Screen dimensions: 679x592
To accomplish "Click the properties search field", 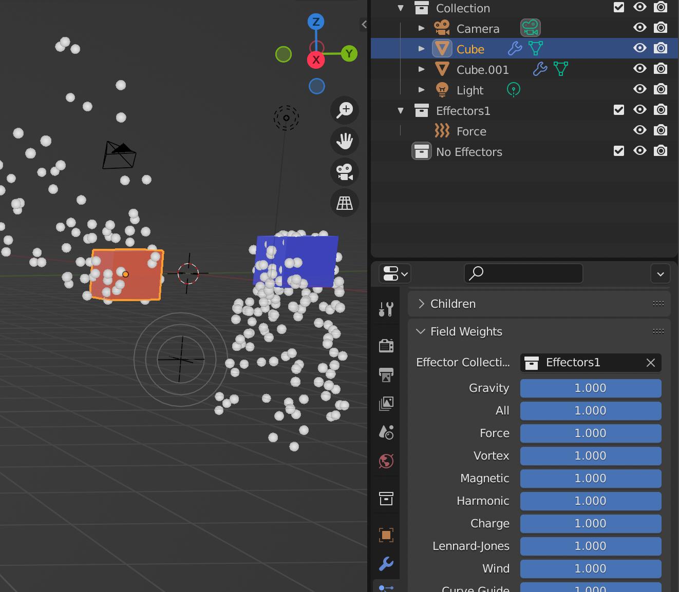I will 523,273.
